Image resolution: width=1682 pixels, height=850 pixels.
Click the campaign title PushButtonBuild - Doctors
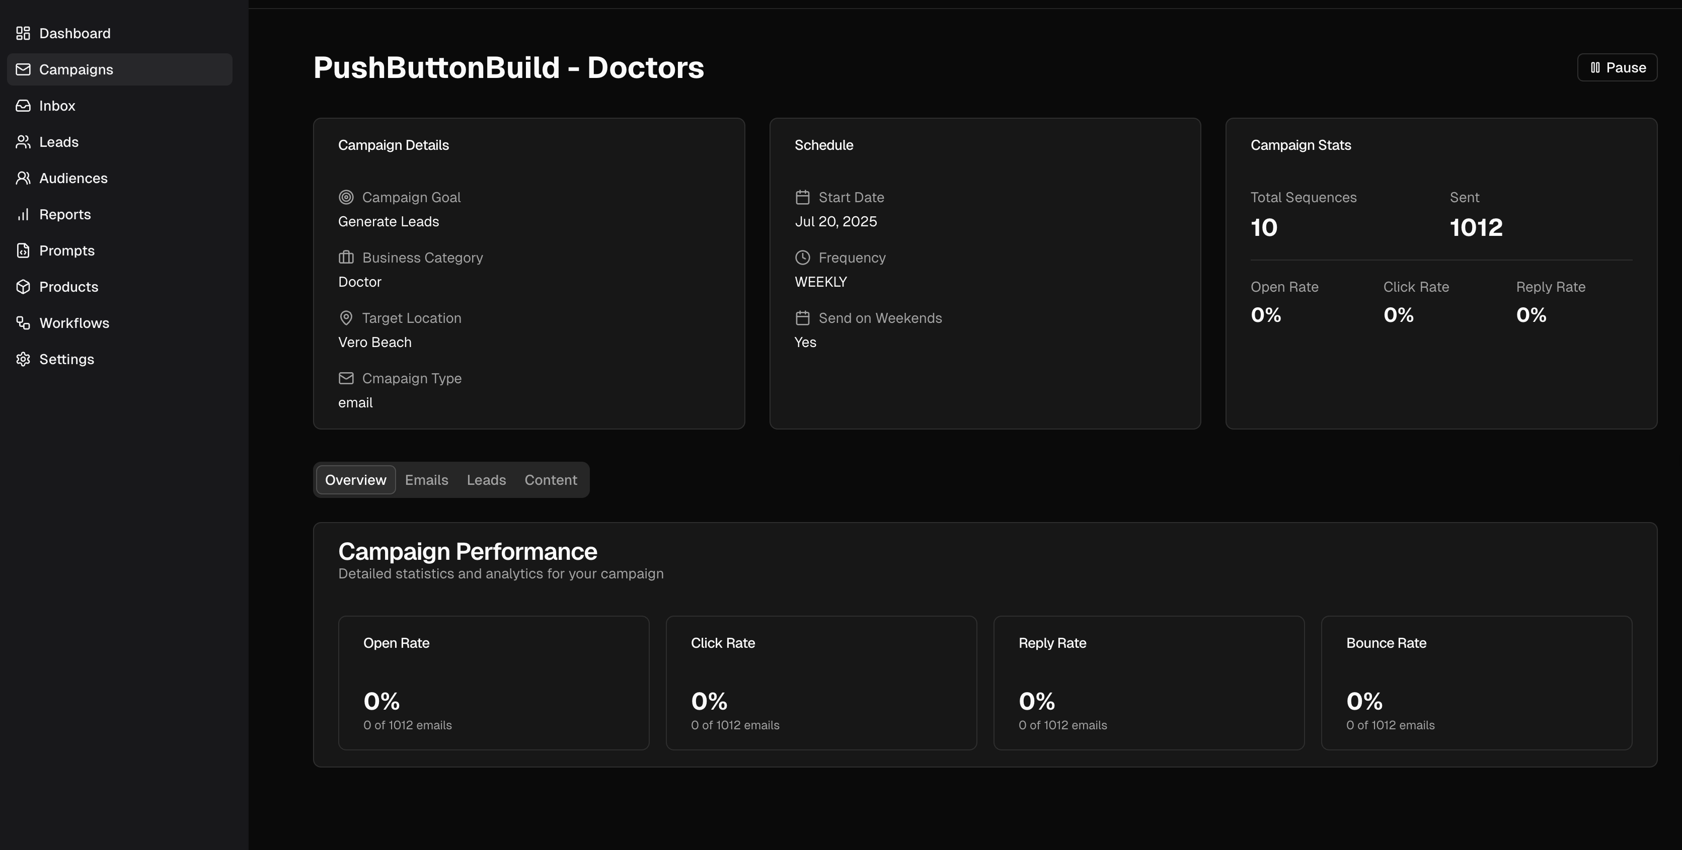509,68
